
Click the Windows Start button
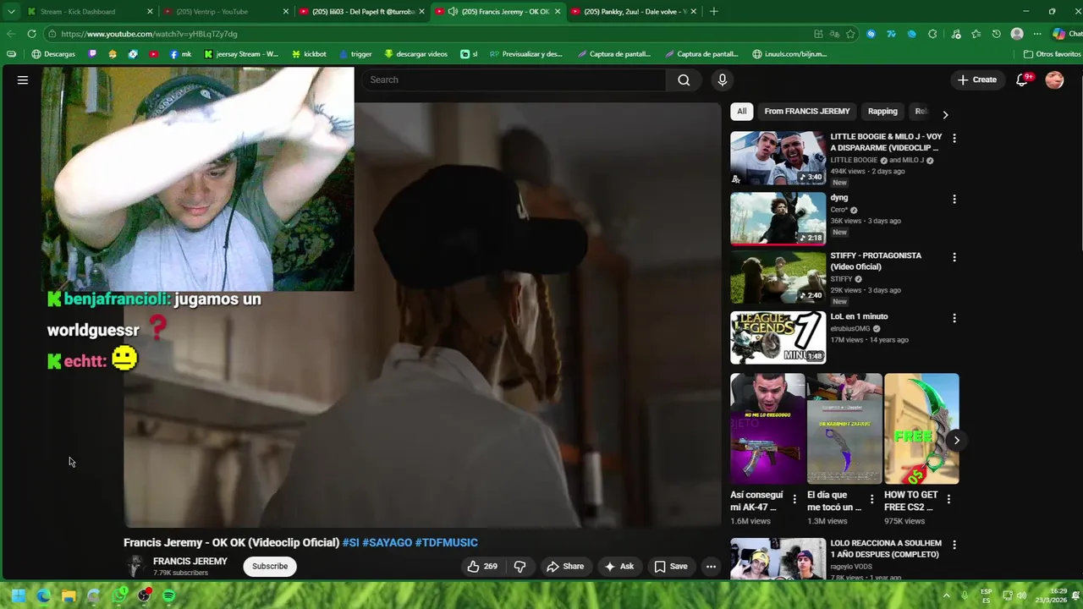pos(18,595)
